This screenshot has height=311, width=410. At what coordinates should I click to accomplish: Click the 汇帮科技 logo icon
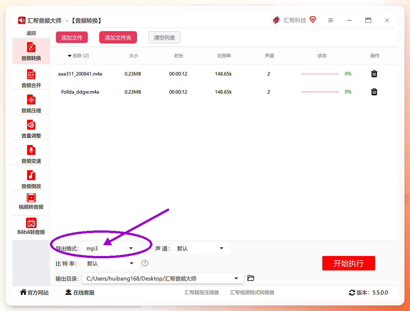click(276, 20)
